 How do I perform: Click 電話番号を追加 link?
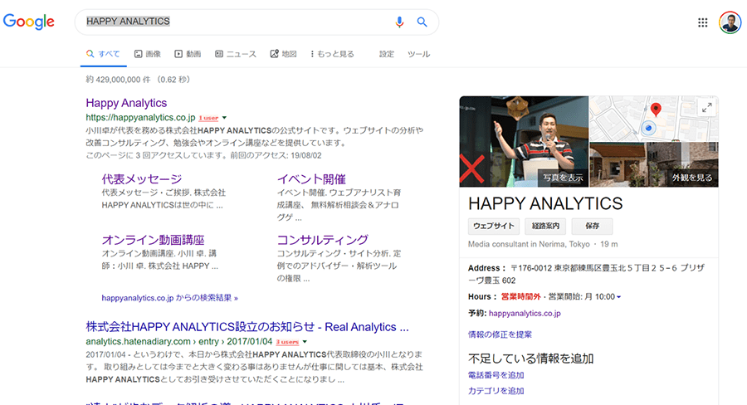click(x=496, y=375)
